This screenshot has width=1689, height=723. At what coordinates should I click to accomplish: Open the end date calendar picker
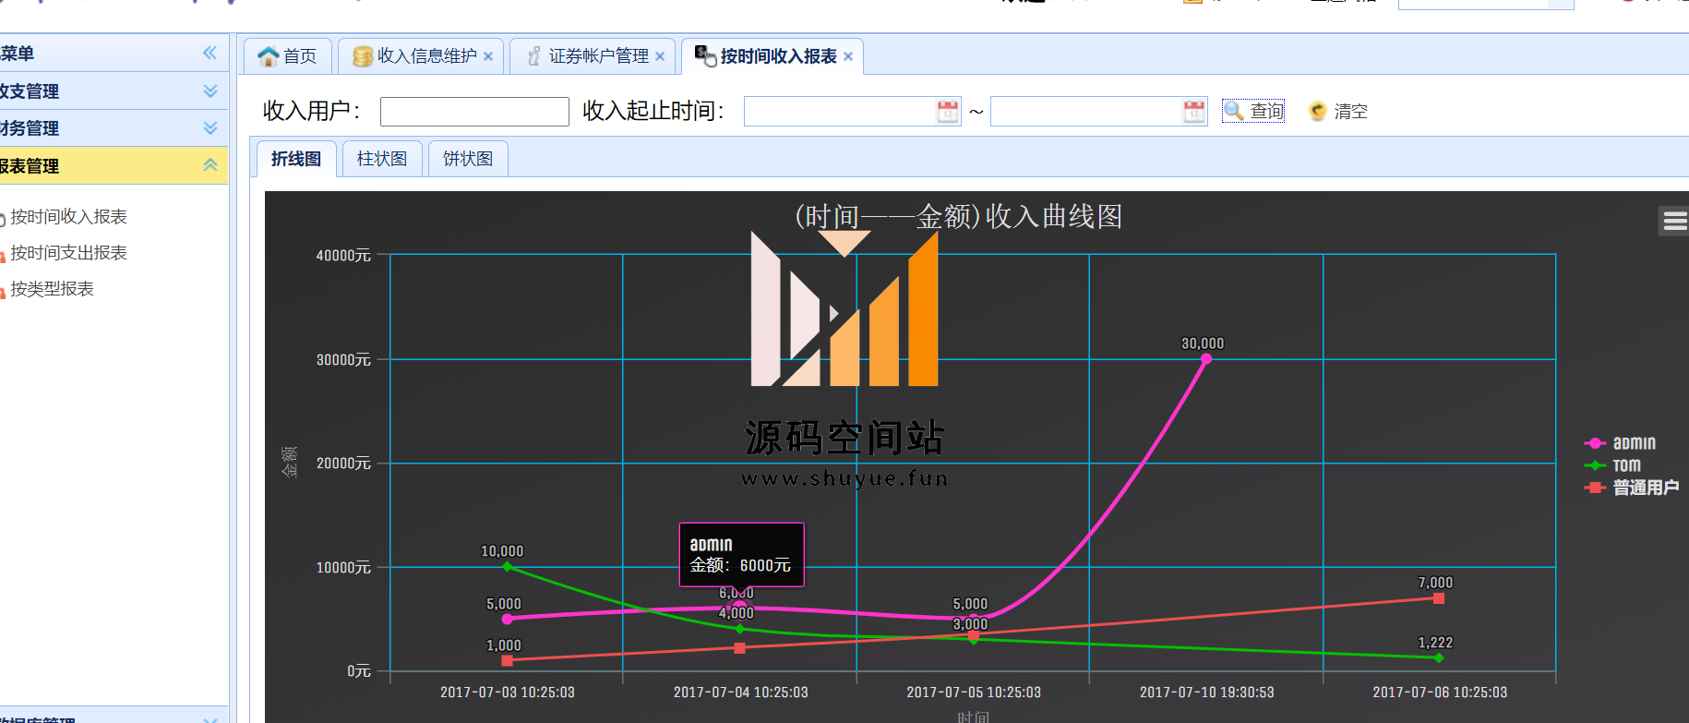(x=1194, y=112)
